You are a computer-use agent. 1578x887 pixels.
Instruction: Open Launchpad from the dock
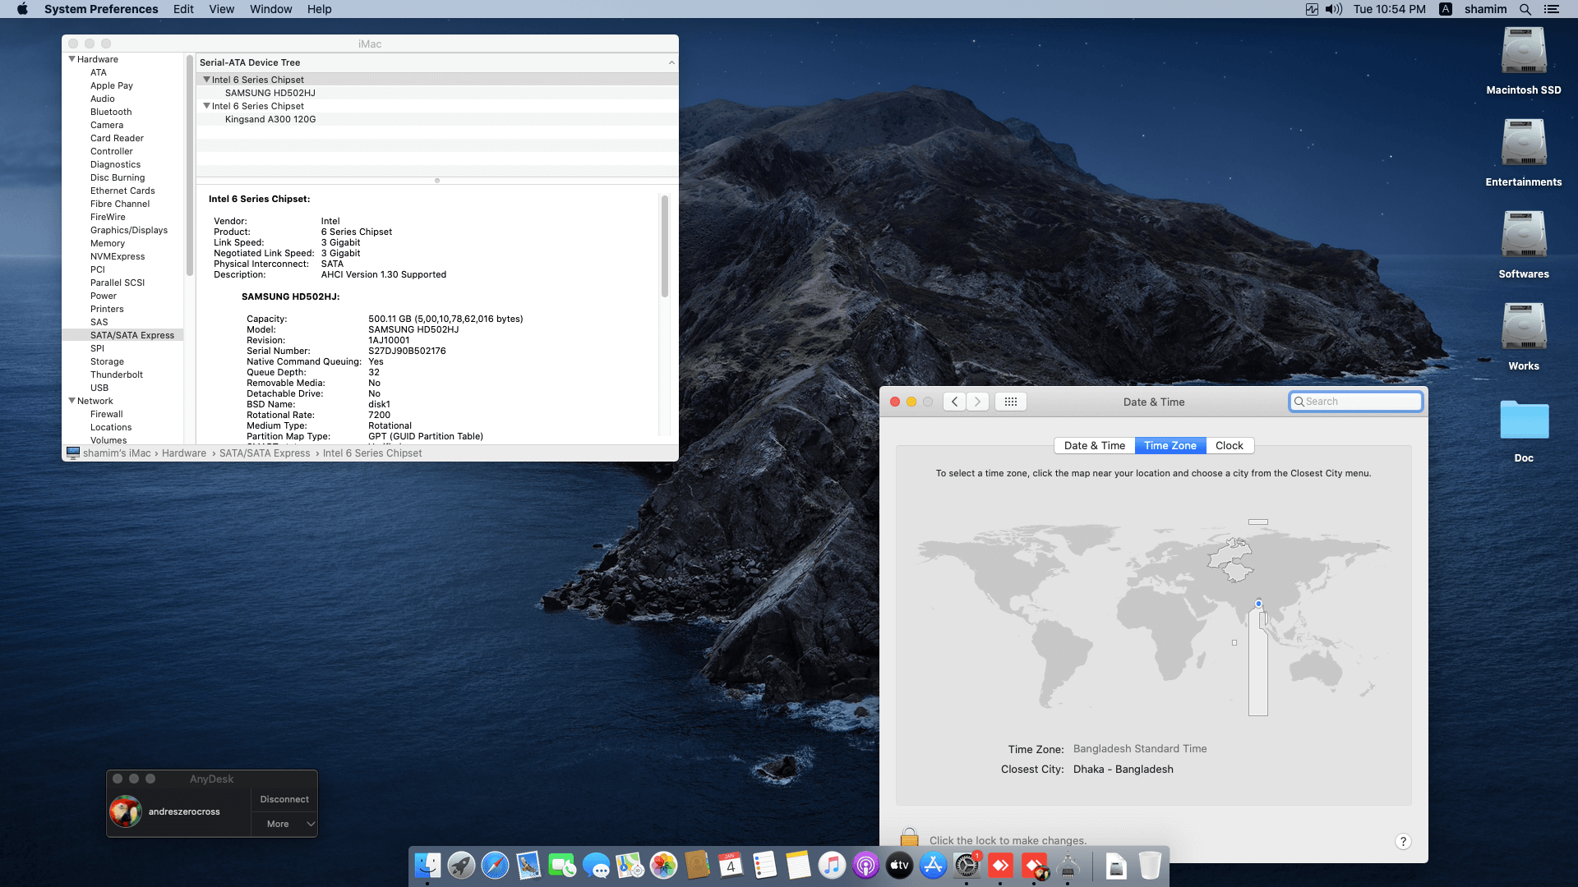[x=461, y=865]
